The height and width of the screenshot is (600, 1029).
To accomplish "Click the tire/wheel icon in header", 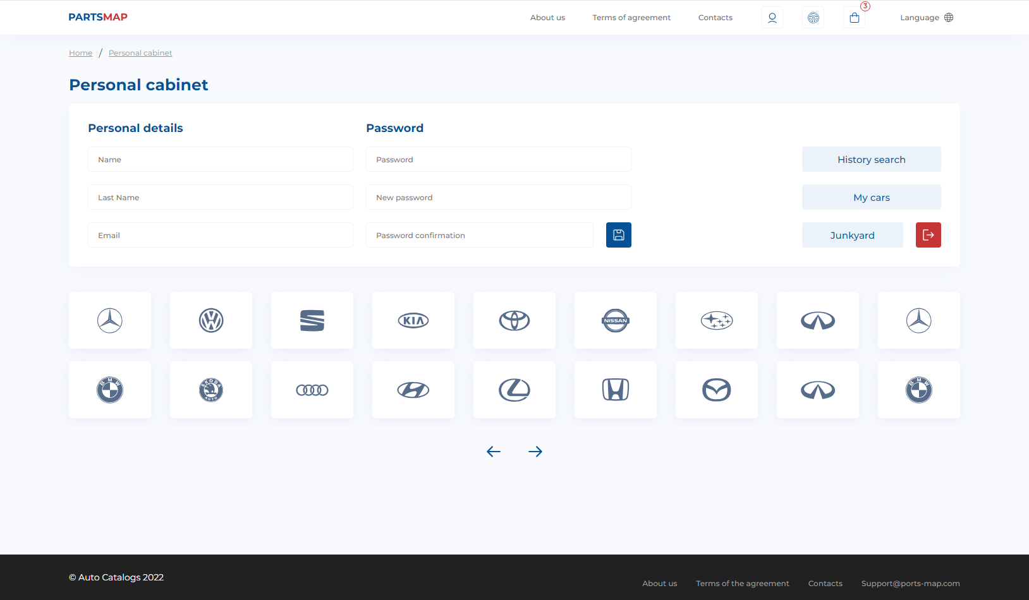I will tap(813, 18).
